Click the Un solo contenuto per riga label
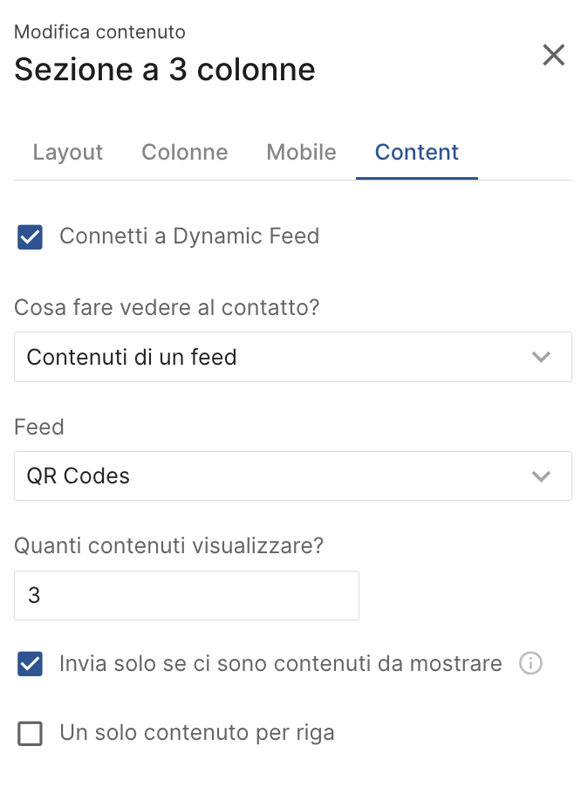The image size is (588, 801). (x=197, y=734)
